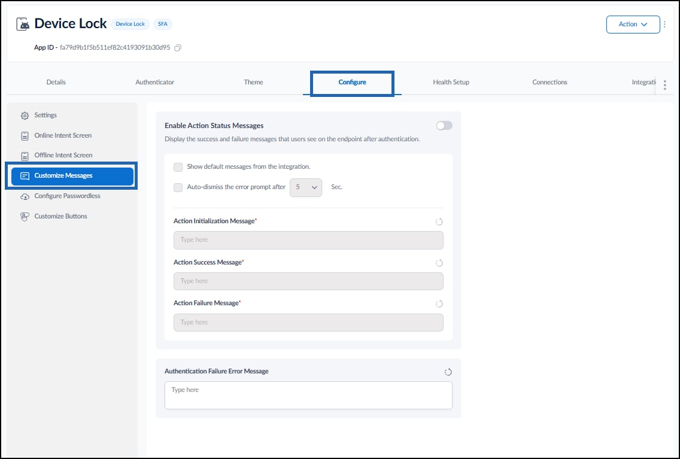Open the kebab menu beside Action button
The height and width of the screenshot is (459, 680).
664,25
